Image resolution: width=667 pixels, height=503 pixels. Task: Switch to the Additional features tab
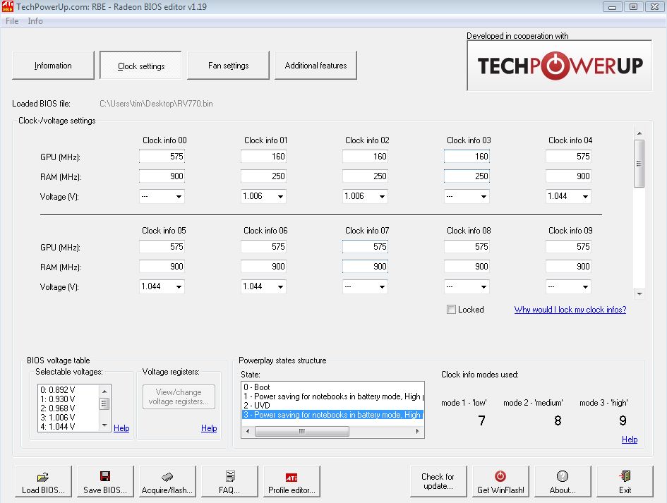pos(316,66)
